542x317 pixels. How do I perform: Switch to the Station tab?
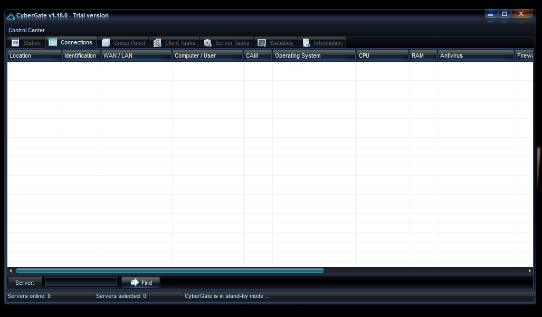pyautogui.click(x=26, y=43)
